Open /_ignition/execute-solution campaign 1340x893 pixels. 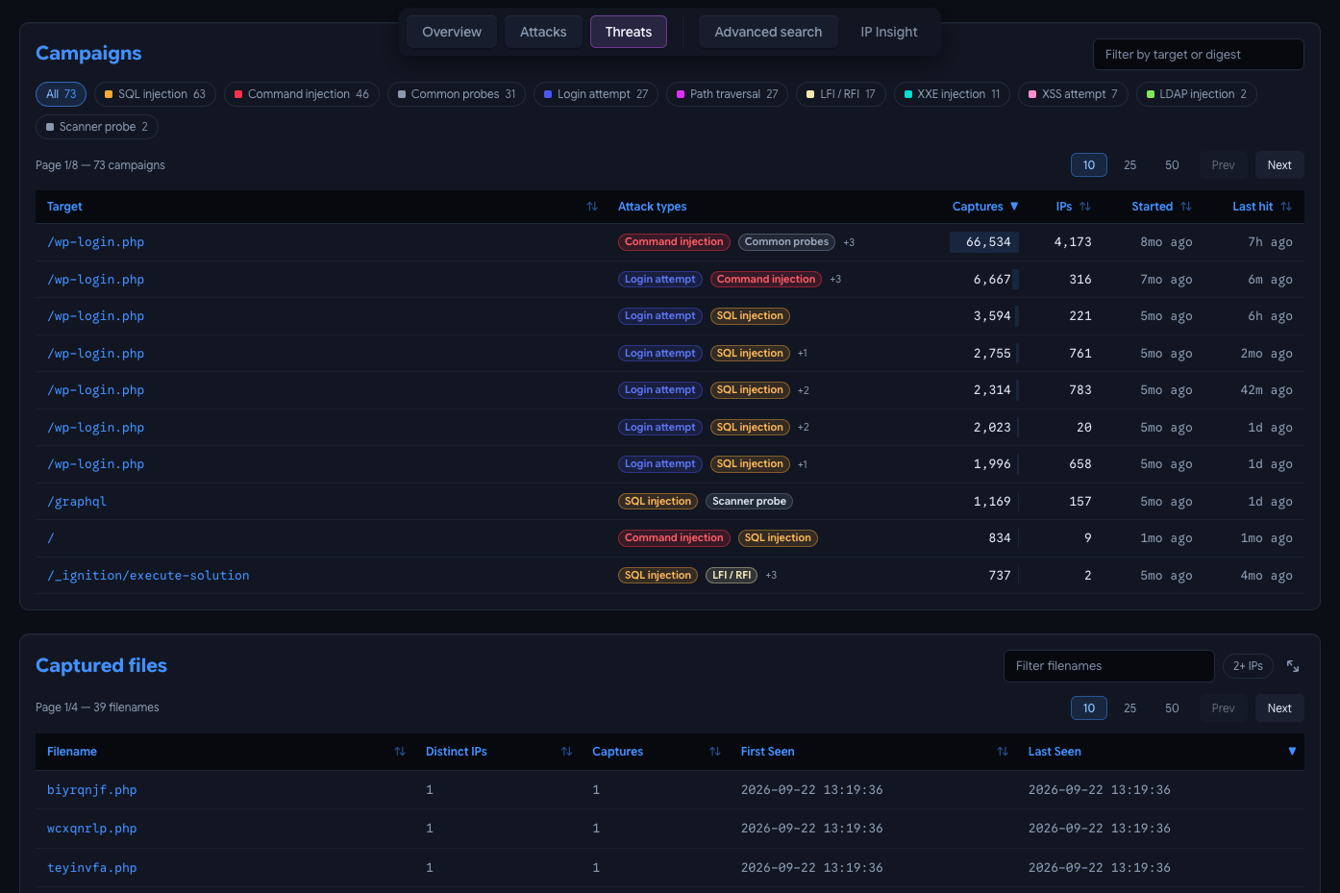point(148,576)
